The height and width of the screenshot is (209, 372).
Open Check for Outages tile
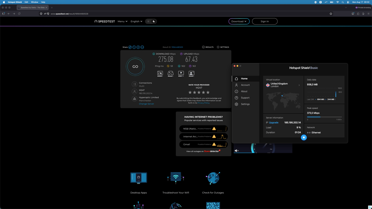(x=213, y=183)
